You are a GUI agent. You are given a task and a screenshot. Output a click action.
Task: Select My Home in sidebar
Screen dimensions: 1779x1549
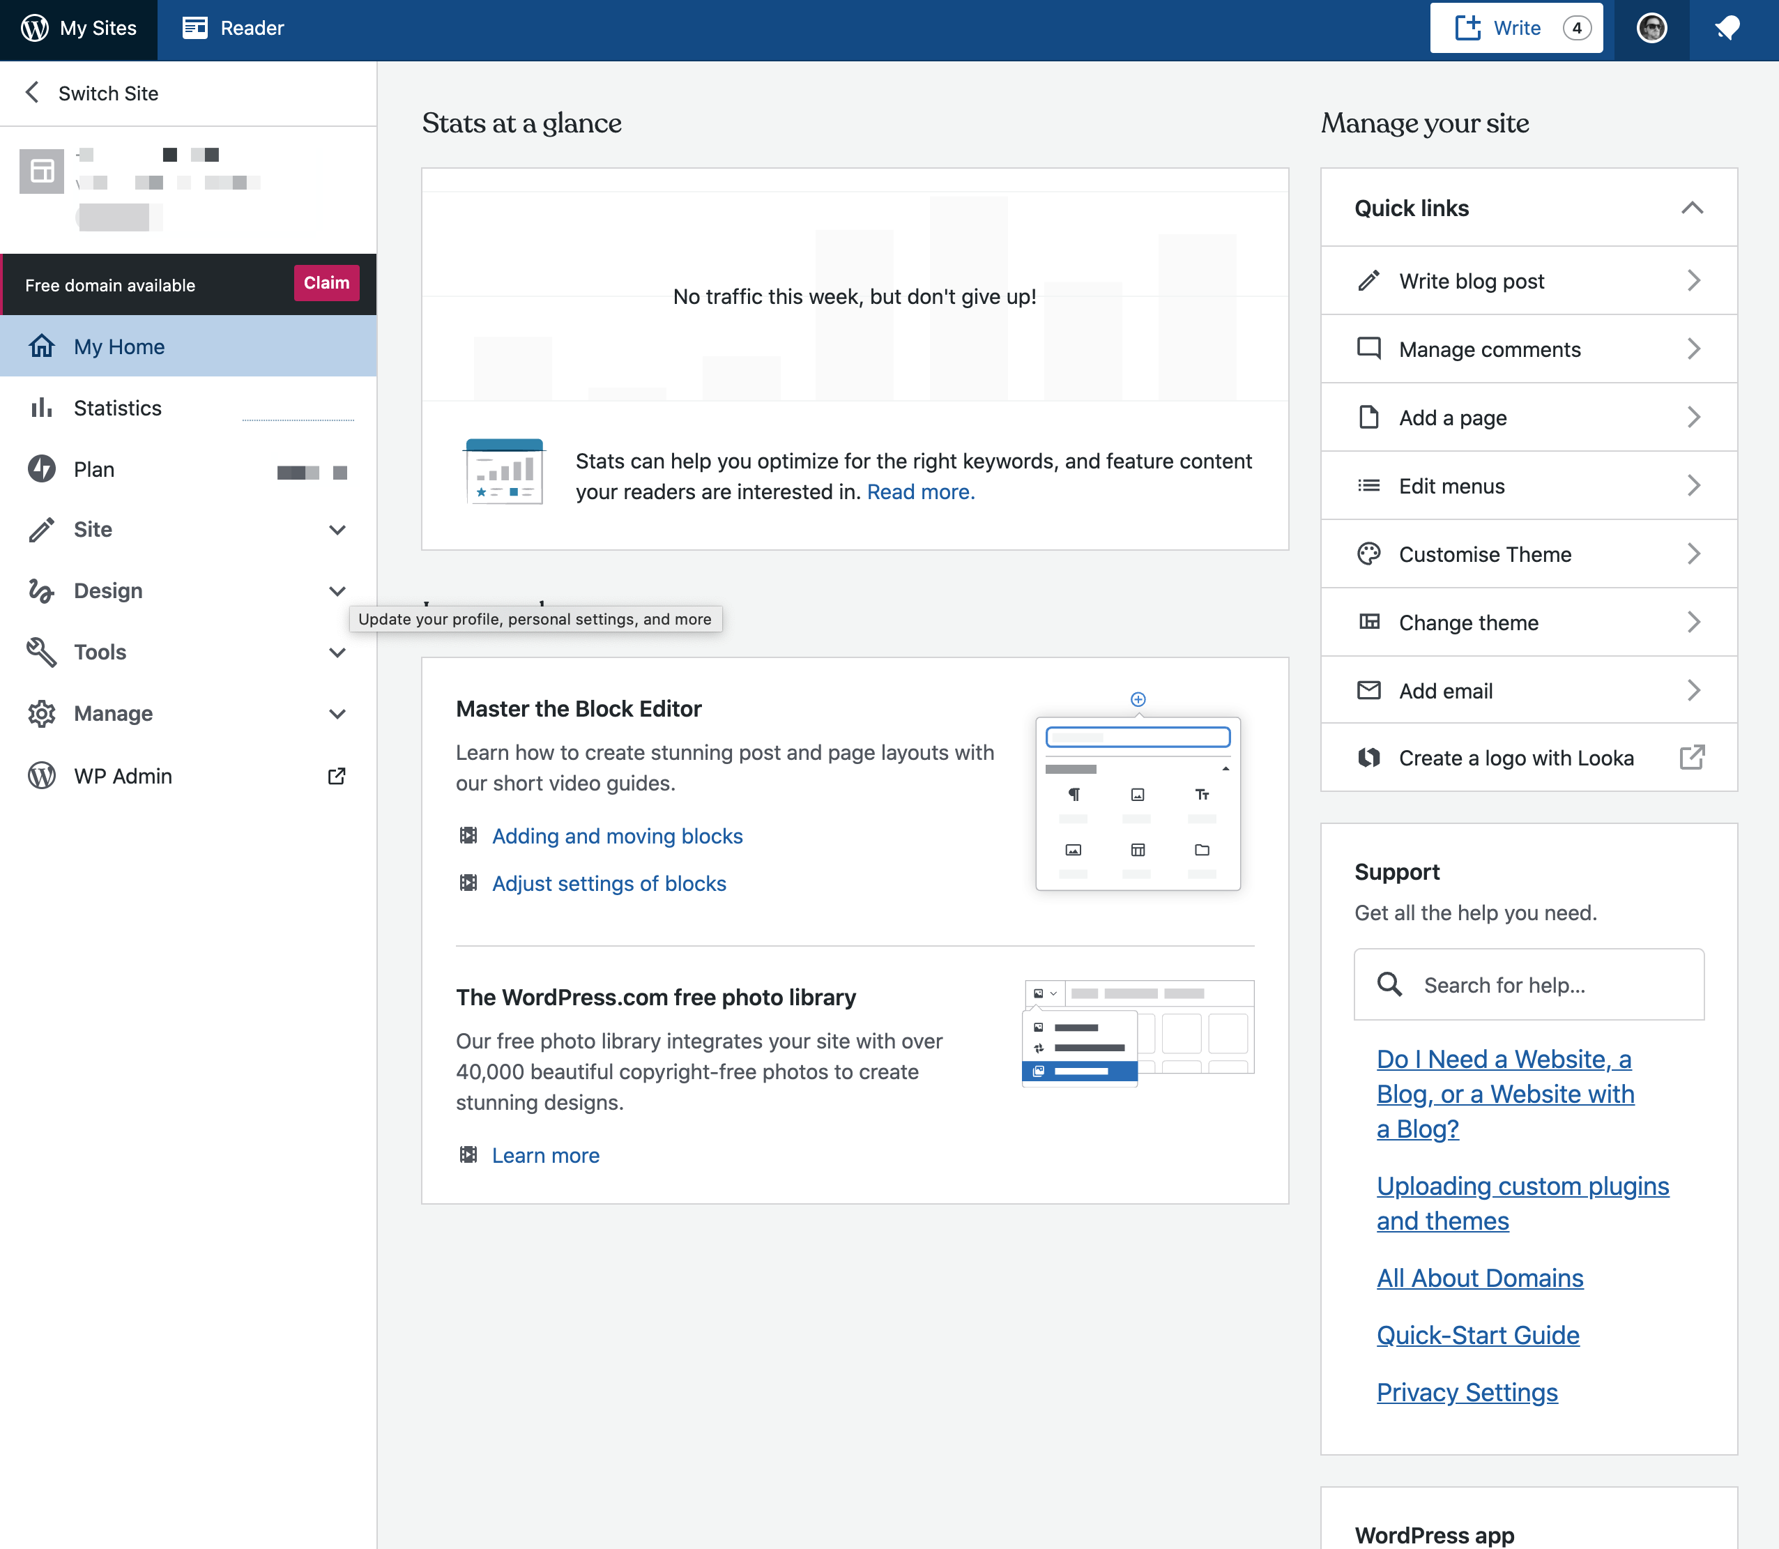coord(188,346)
